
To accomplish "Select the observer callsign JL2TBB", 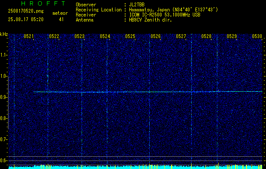I will [137, 5].
